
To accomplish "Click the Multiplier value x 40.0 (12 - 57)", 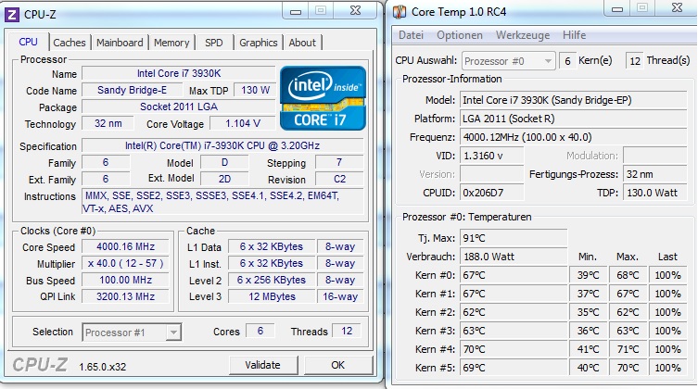I will 125,264.
